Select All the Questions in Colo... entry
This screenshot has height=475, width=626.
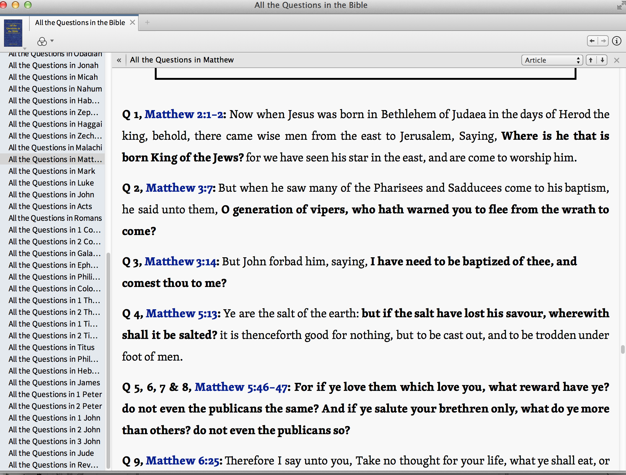(54, 289)
